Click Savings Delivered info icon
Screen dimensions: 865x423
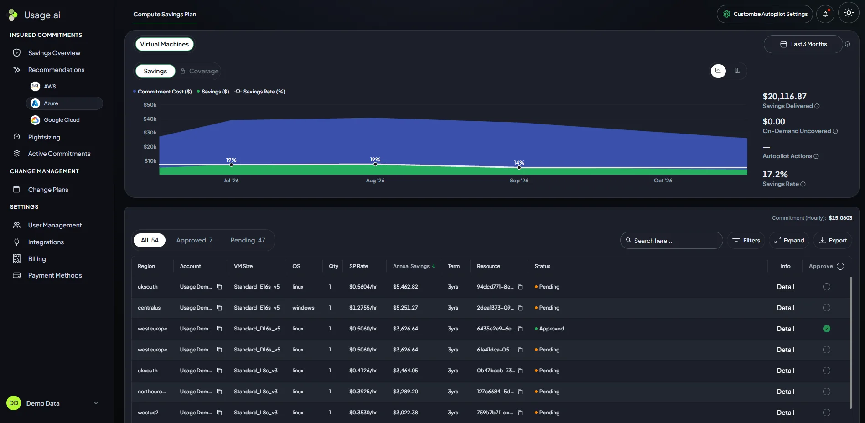point(817,106)
